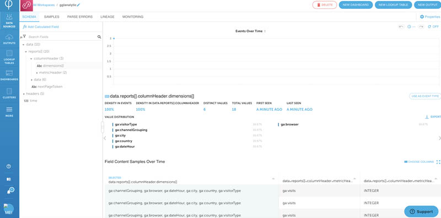Expand the data (6) tree node
The height and width of the screenshot is (218, 441).
click(31, 80)
